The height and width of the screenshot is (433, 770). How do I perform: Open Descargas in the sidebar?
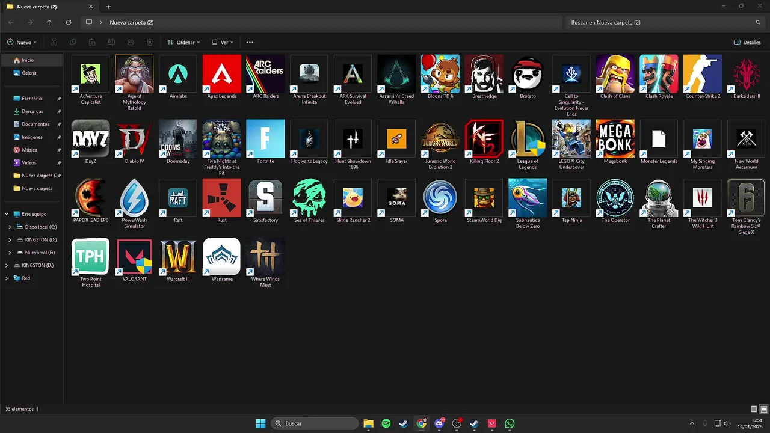click(x=31, y=111)
